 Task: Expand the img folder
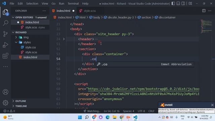[30, 37]
